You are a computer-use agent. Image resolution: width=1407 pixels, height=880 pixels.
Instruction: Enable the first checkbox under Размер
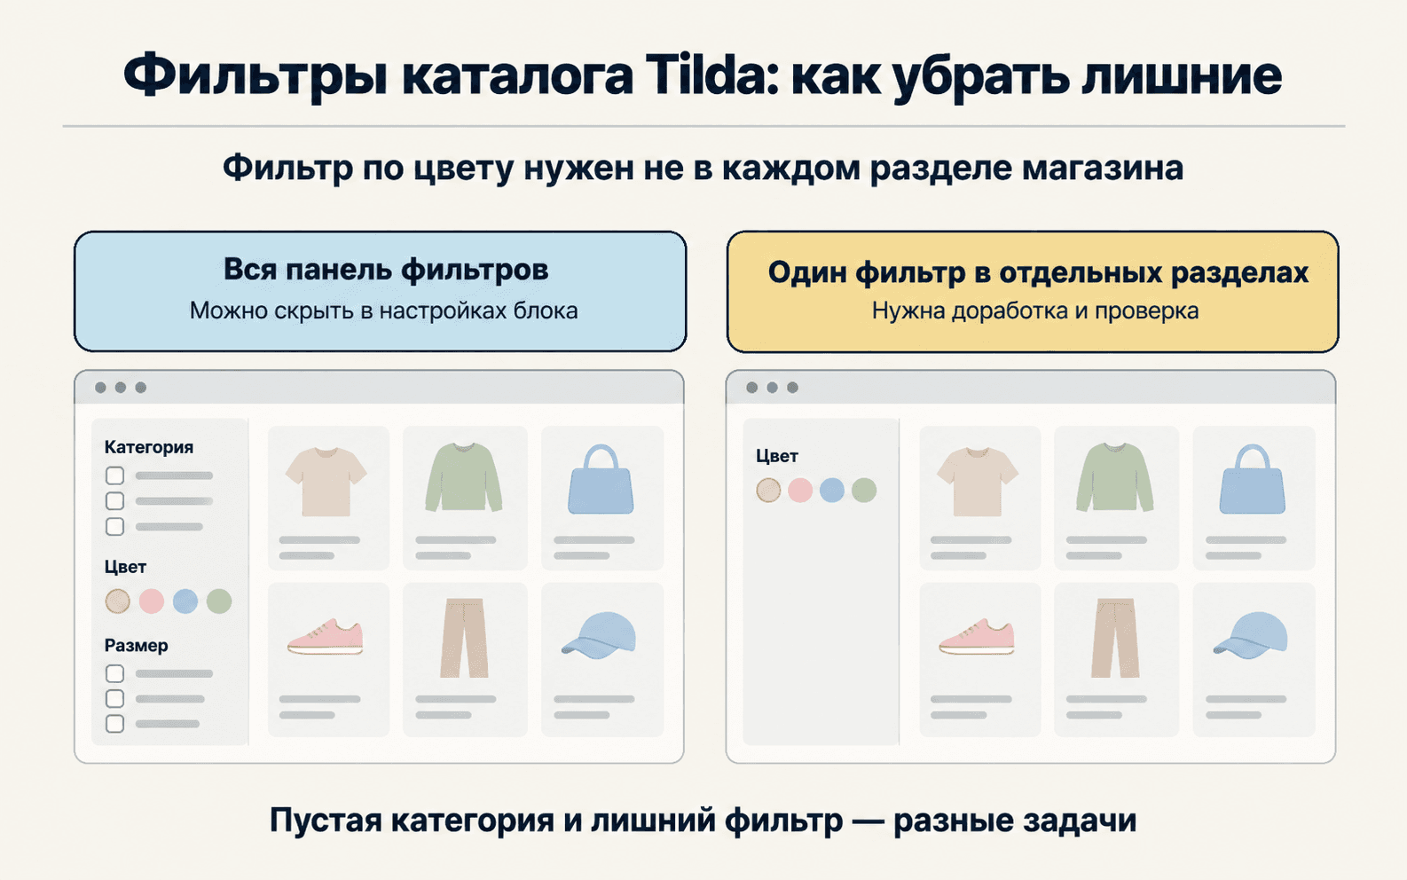click(114, 673)
